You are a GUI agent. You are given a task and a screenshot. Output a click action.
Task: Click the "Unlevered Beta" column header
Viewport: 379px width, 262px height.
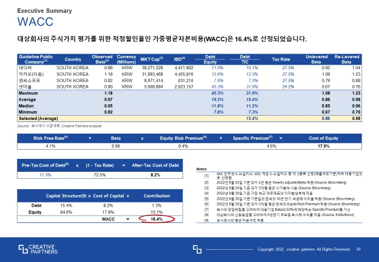pyautogui.click(x=317, y=59)
